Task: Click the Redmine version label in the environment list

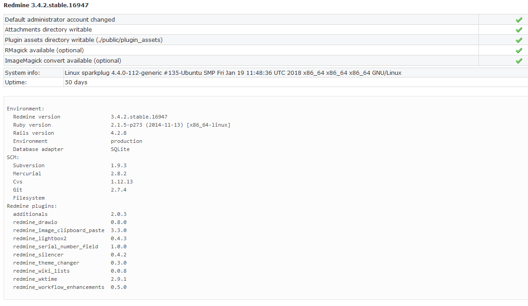Action: pyautogui.click(x=36, y=117)
